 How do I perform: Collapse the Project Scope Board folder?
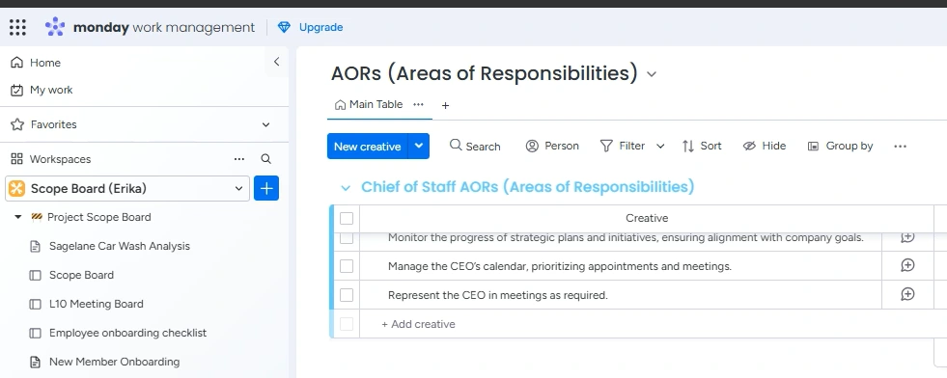click(18, 217)
